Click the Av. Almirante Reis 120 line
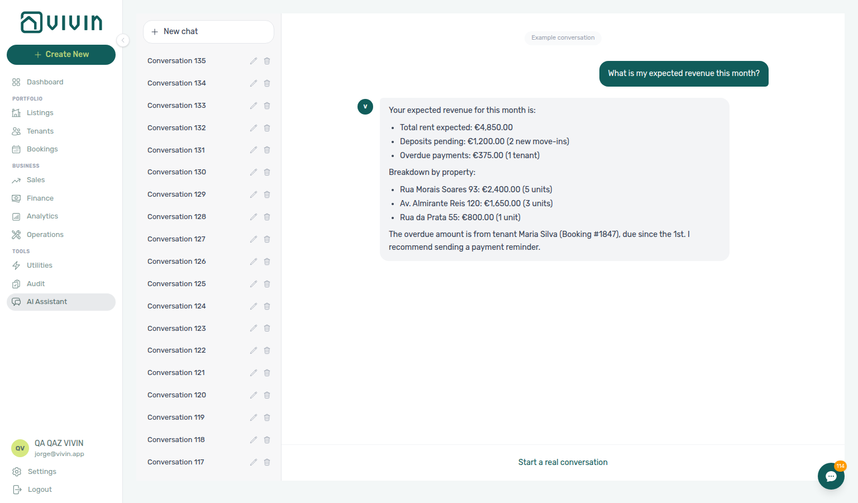The height and width of the screenshot is (503, 858). point(476,203)
